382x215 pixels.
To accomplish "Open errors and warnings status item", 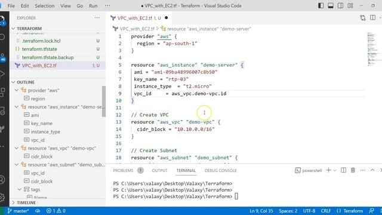I will click(x=56, y=211).
